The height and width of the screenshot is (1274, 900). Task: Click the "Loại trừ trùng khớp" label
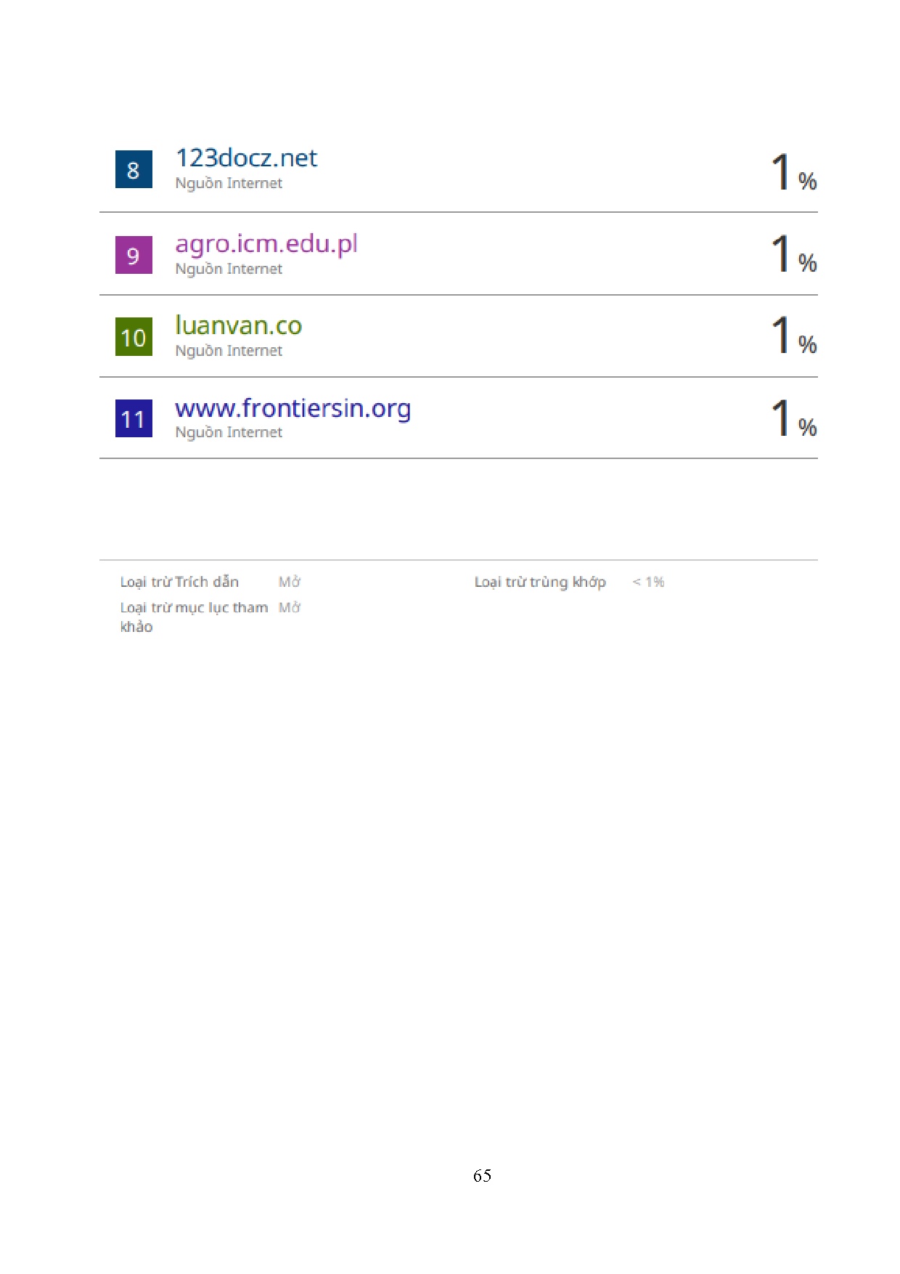tap(540, 582)
